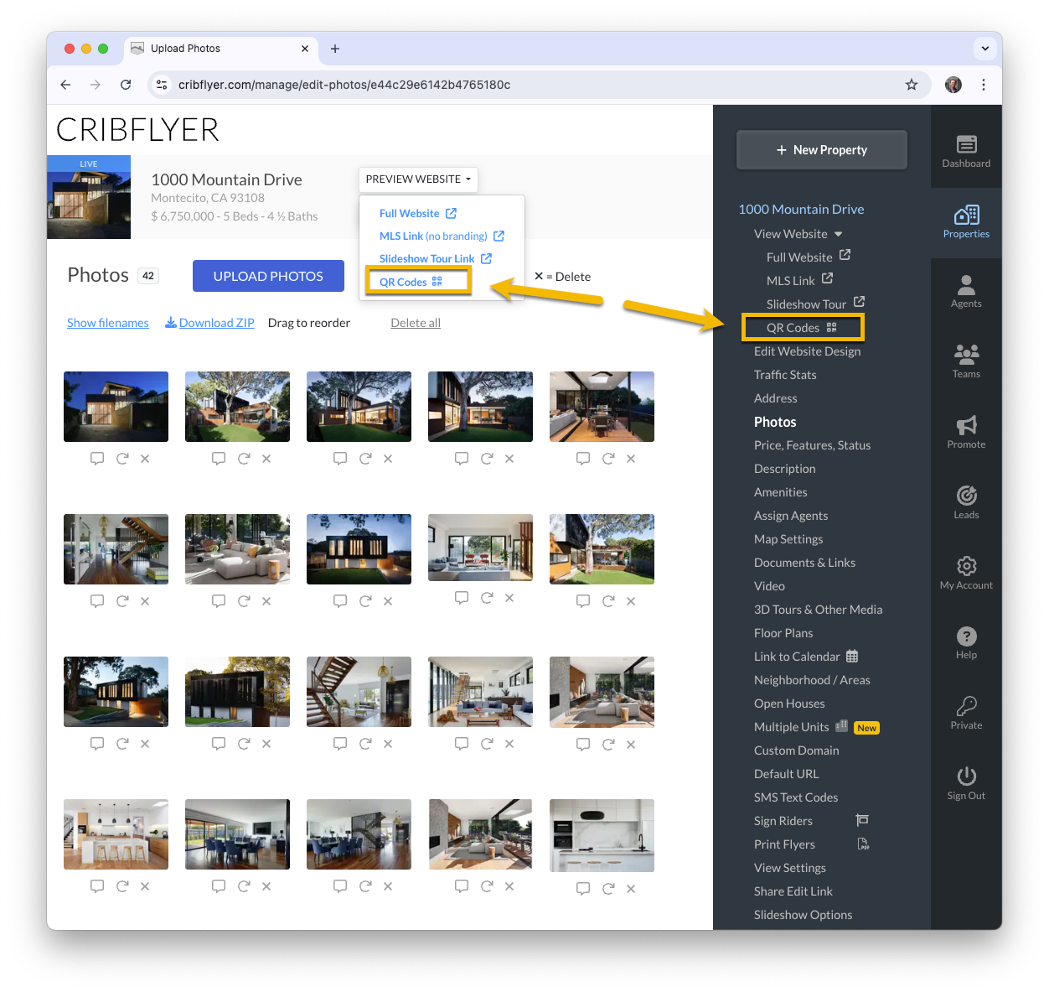Screen dimensions: 1049x992
Task: Add a caption to the third photo
Action: pos(340,459)
